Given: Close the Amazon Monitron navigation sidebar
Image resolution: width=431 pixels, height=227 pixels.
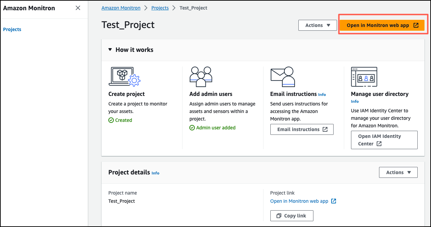Looking at the screenshot, I should coord(78,8).
